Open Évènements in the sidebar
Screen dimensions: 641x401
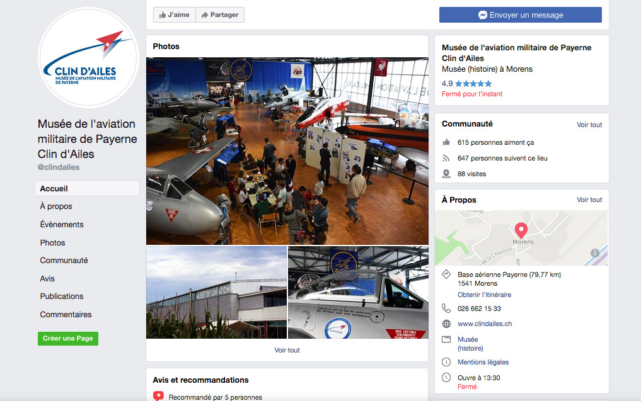[x=62, y=224]
